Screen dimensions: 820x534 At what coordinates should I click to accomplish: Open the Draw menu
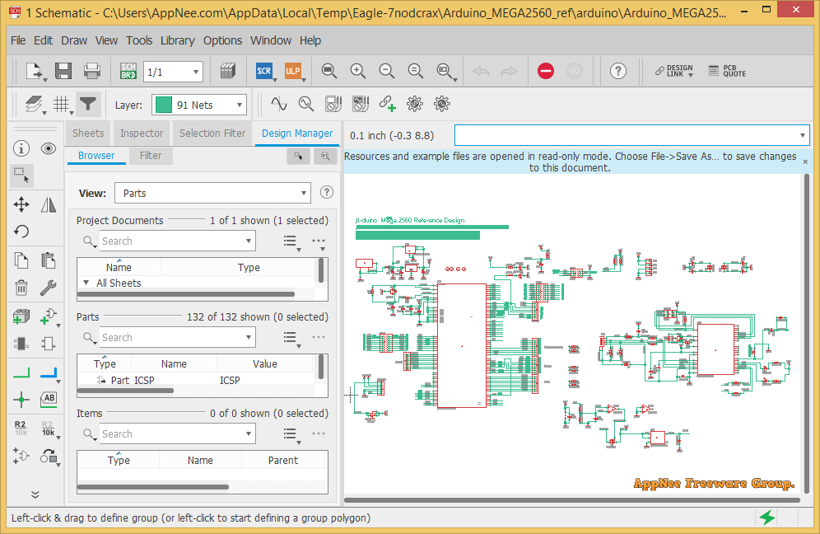tap(74, 40)
